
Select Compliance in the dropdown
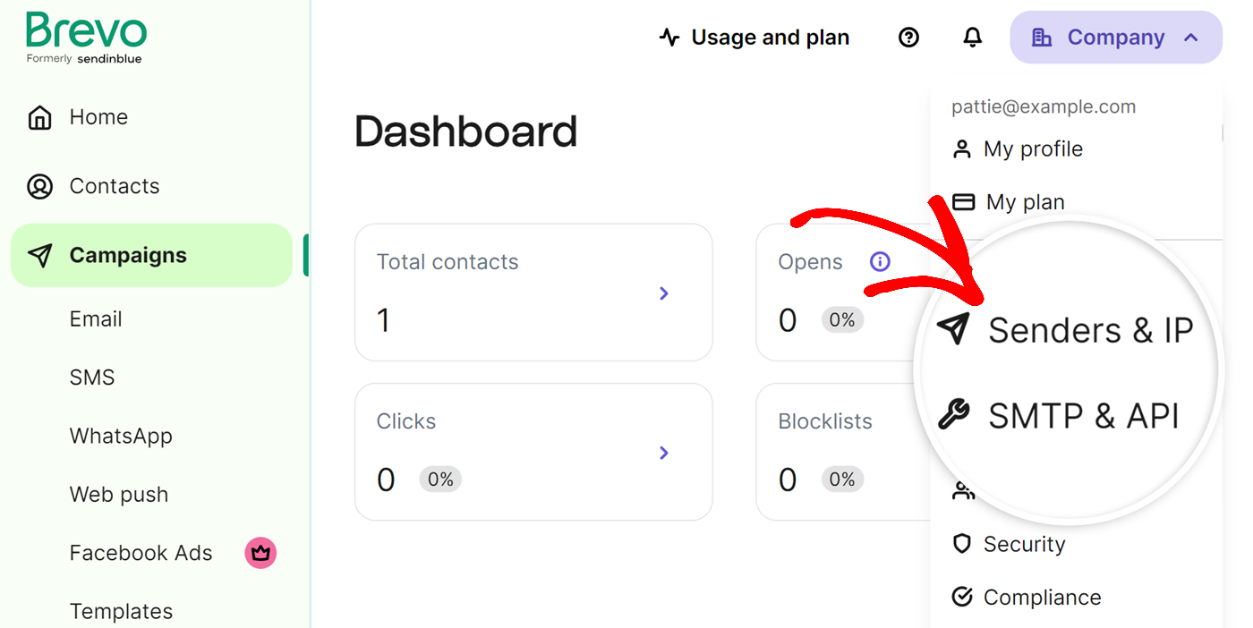pos(1041,597)
